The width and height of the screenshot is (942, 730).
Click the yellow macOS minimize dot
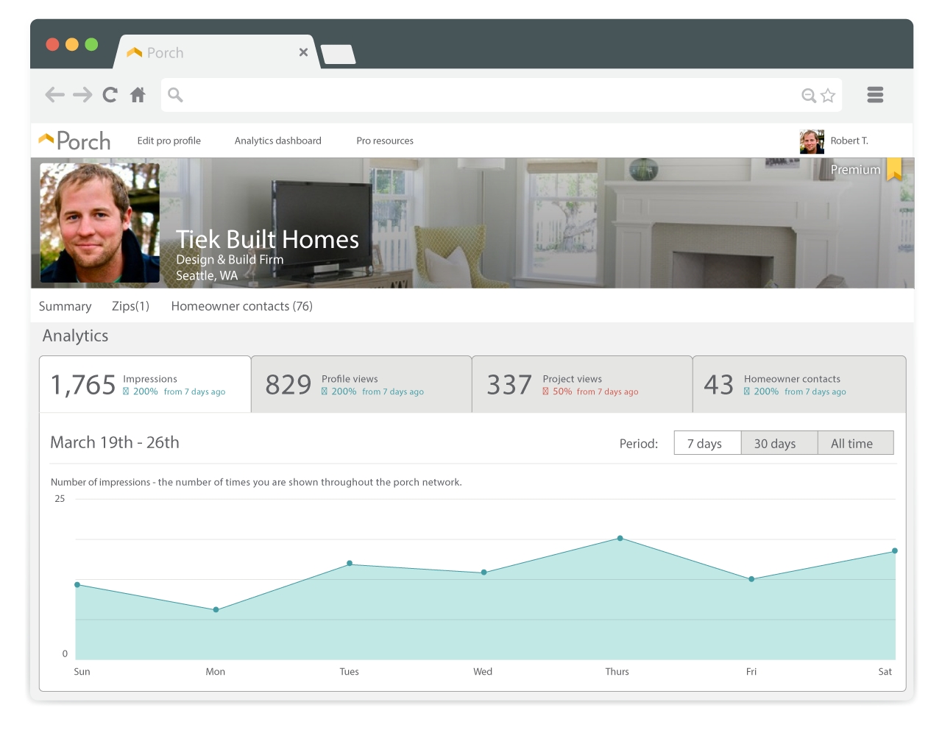click(x=72, y=44)
